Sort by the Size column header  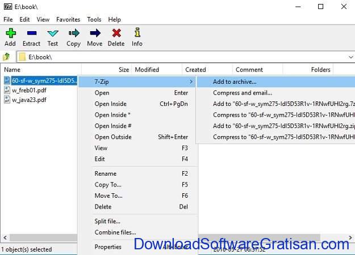106,70
